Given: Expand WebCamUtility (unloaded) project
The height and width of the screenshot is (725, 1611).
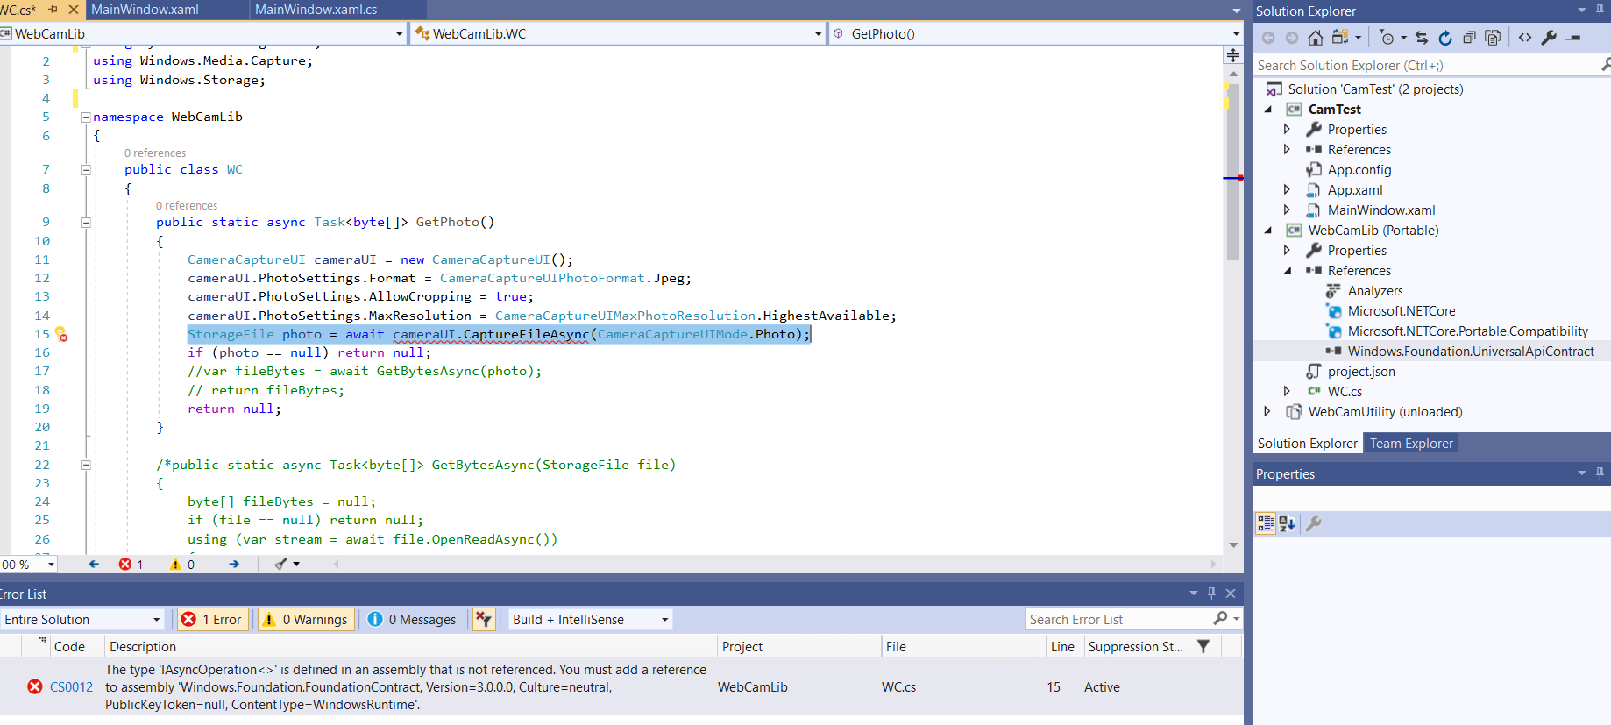Looking at the screenshot, I should click(x=1267, y=412).
